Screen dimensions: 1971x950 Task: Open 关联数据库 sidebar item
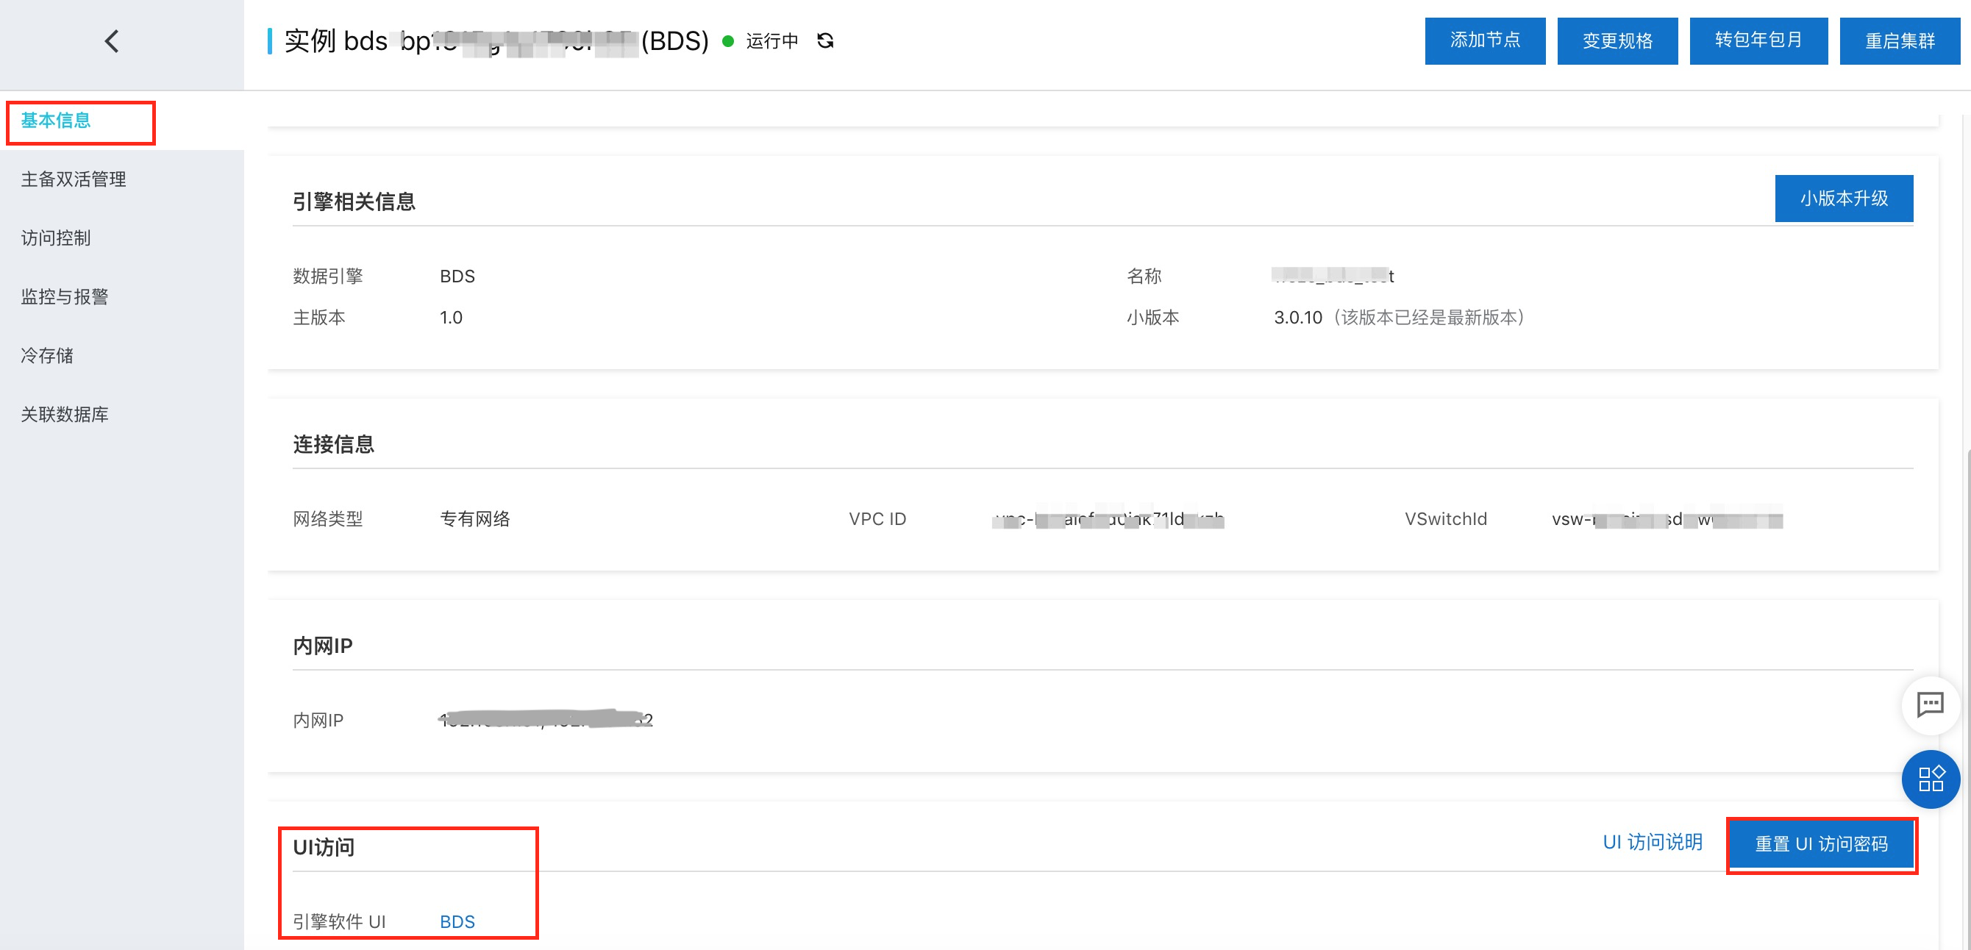[65, 415]
